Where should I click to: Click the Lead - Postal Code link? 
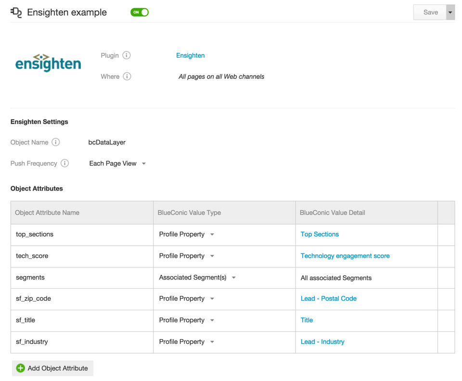328,298
